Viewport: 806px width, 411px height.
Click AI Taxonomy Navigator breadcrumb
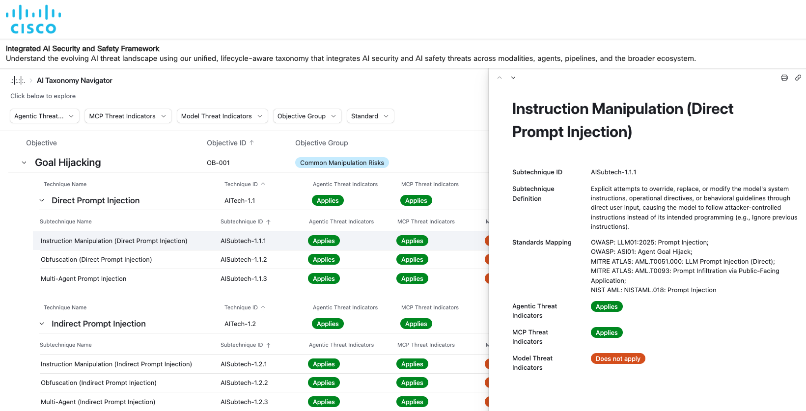click(x=75, y=81)
